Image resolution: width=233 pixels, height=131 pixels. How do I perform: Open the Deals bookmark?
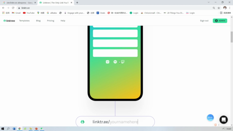[x=101, y=13]
